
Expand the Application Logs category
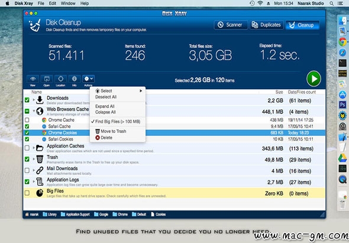point(34,182)
